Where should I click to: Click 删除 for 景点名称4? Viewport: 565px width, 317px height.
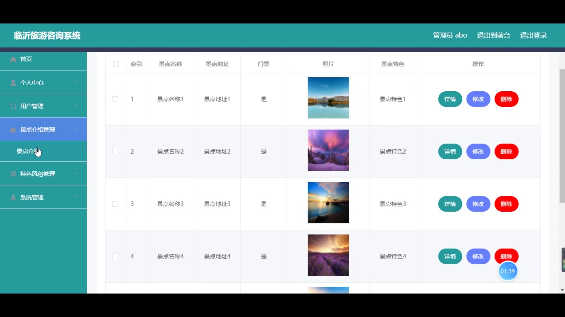coord(506,255)
